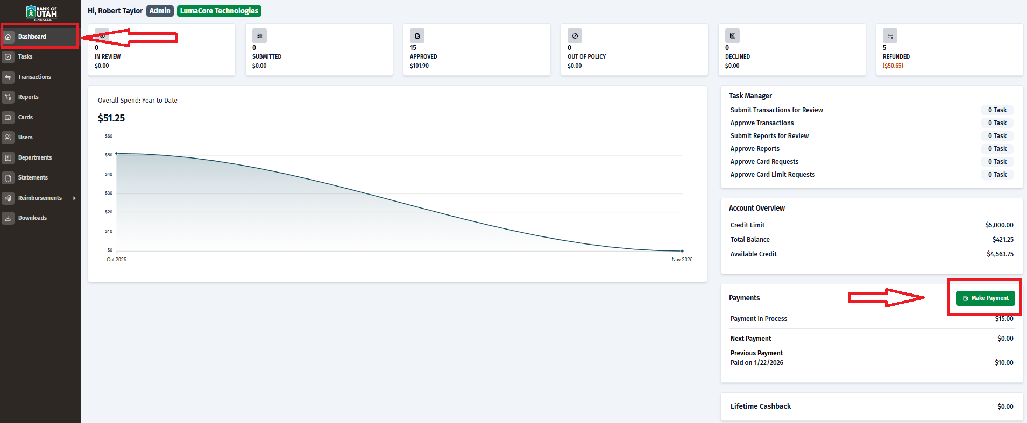1027x423 pixels.
Task: Click the Submitted list icon
Action: pos(259,36)
